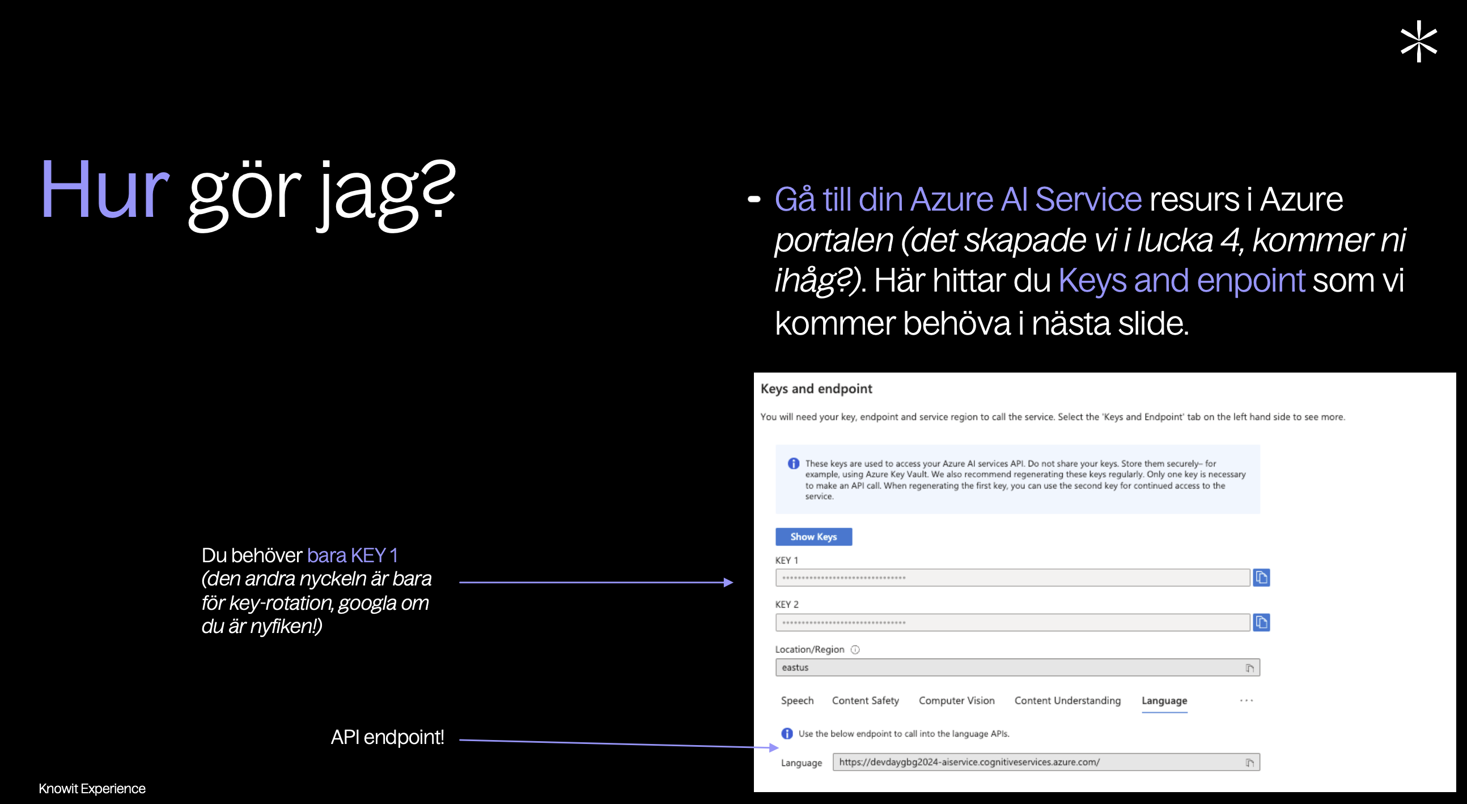Click 'för key-rotation, googla om' italic text
The height and width of the screenshot is (804, 1467).
[315, 602]
